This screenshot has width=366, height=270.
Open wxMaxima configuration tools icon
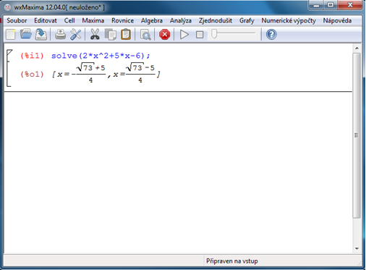[x=75, y=35]
